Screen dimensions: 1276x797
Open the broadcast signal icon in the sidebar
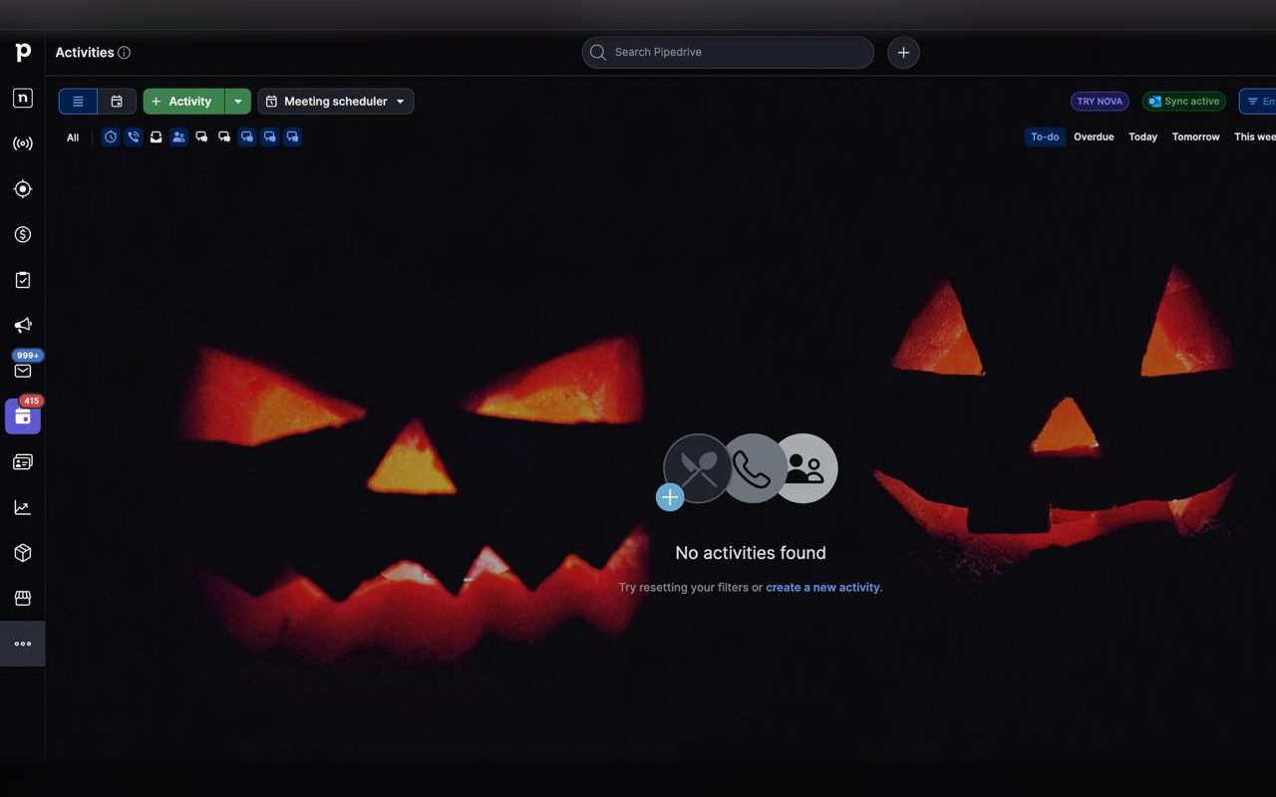pos(23,143)
